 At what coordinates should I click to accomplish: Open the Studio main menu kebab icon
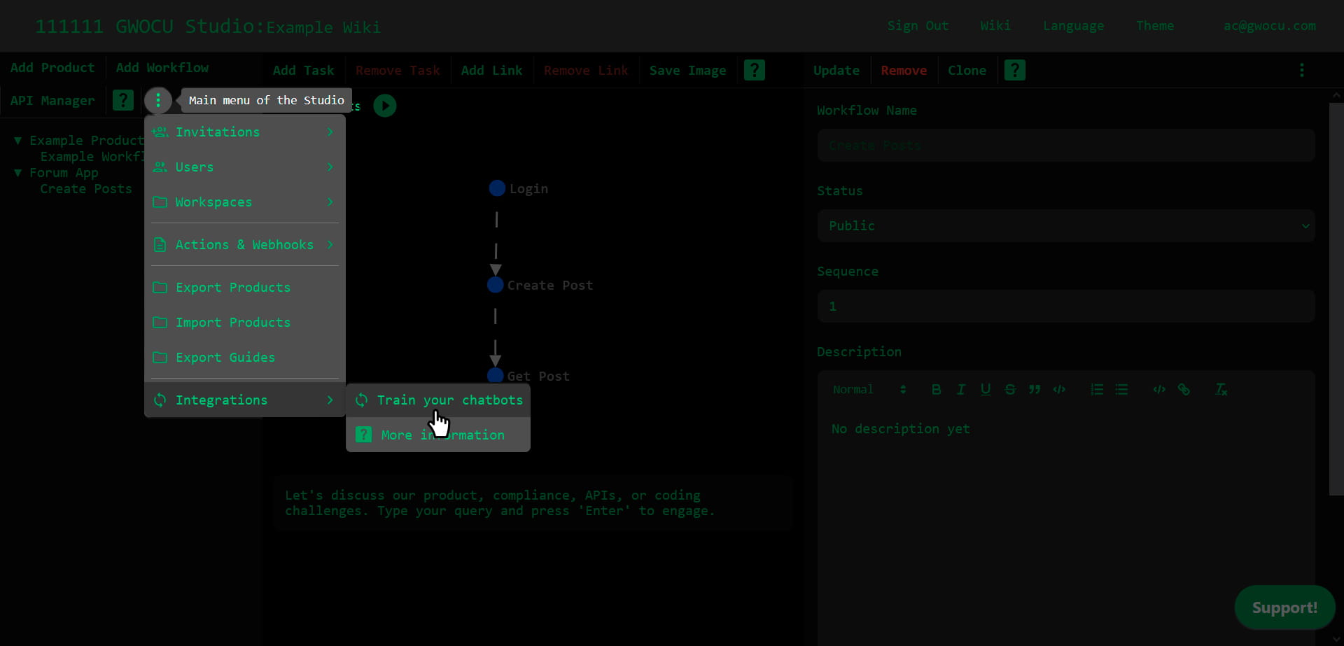[158, 101]
